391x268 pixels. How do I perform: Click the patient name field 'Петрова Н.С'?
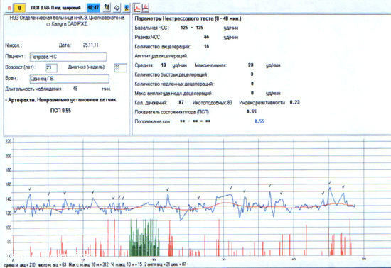68,57
